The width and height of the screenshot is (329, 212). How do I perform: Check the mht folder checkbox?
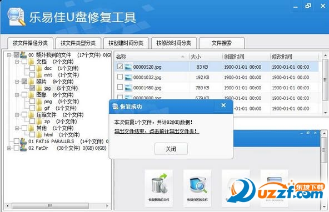32,75
